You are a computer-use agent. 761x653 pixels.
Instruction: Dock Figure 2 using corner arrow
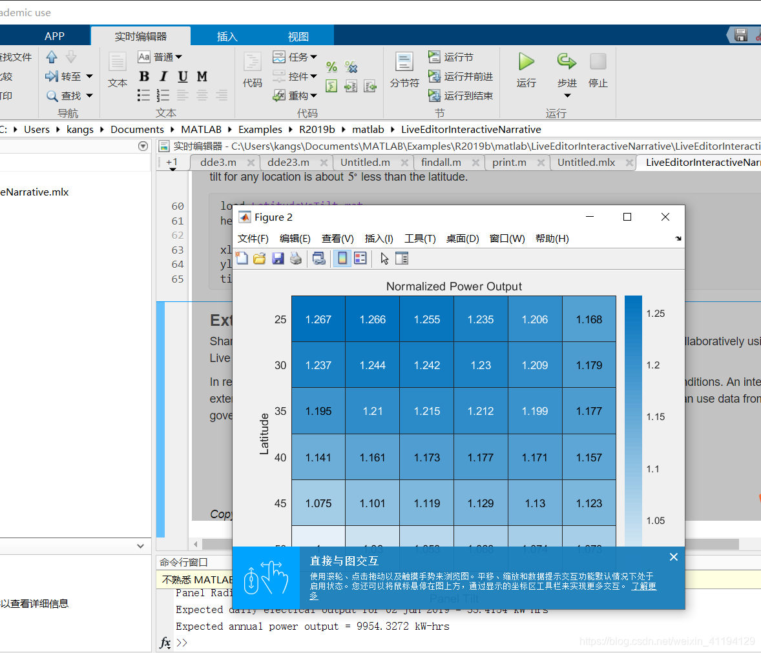pyautogui.click(x=678, y=239)
